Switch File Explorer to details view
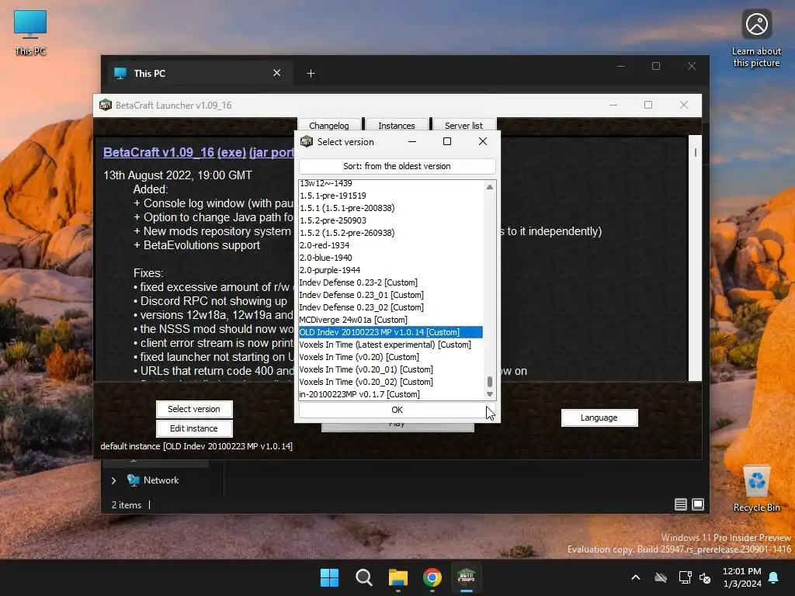795x596 pixels. (680, 504)
